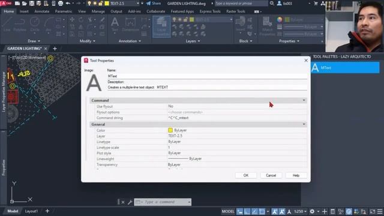384x216 pixels.
Task: Click the Plot printer icon
Action: click(x=61, y=3)
